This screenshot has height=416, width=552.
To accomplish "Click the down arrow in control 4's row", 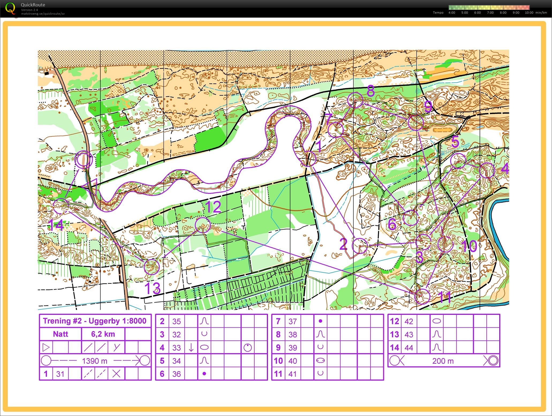I will (191, 347).
